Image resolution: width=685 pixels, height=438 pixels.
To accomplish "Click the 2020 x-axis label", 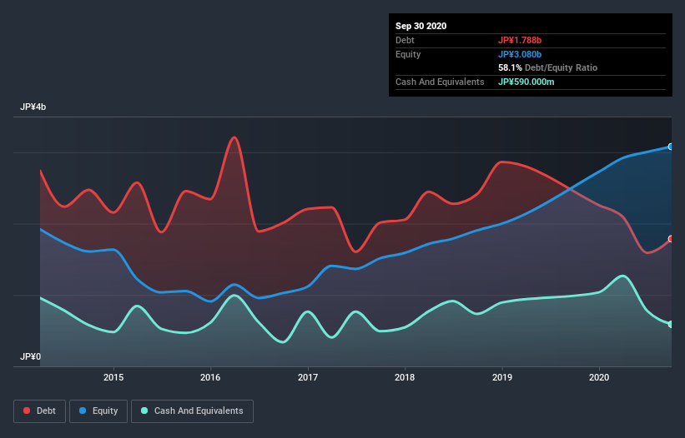I will 599,377.
